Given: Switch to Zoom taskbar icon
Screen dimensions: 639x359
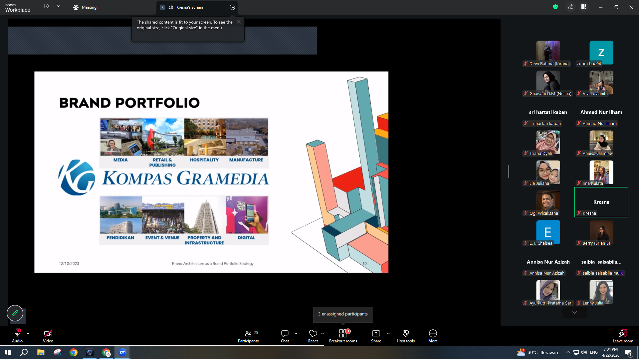Looking at the screenshot, I should tap(122, 352).
